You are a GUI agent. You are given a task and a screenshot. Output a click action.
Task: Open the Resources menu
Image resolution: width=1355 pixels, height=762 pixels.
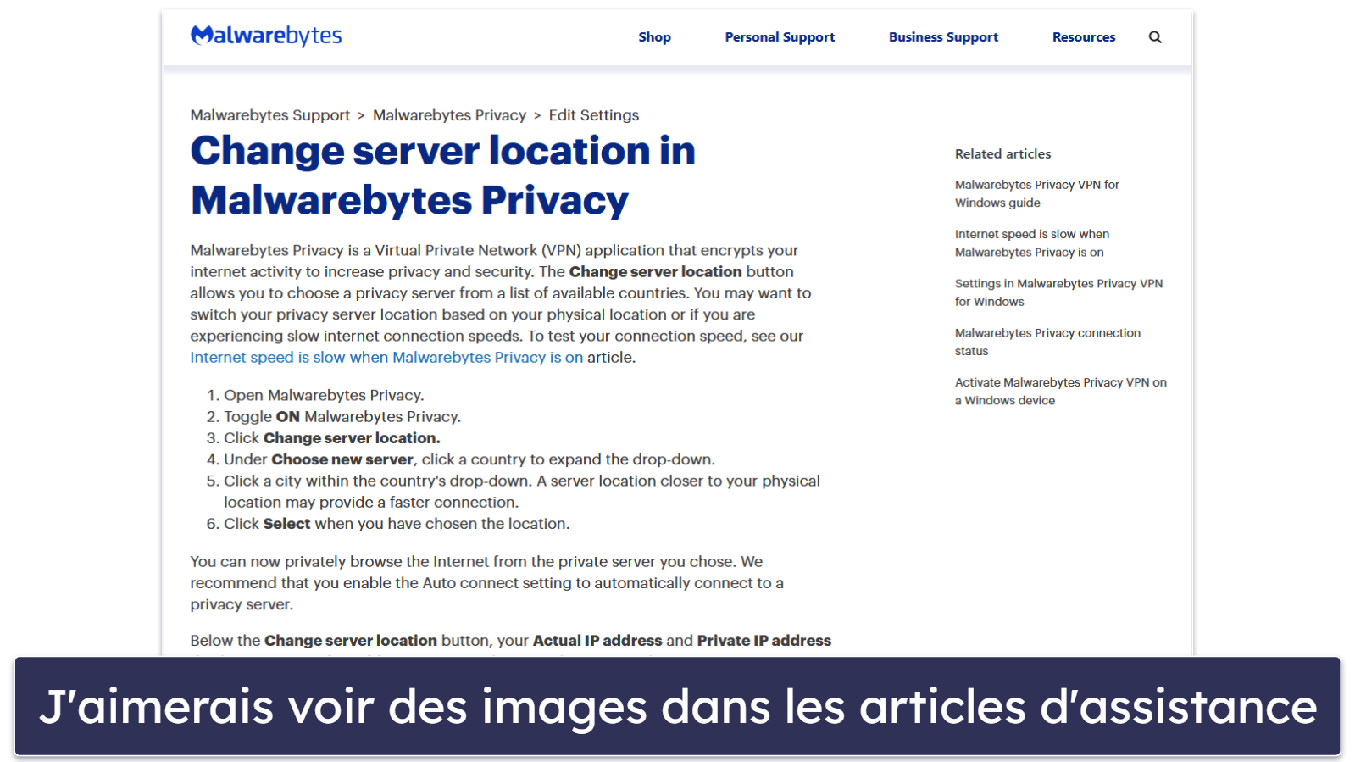click(x=1084, y=37)
